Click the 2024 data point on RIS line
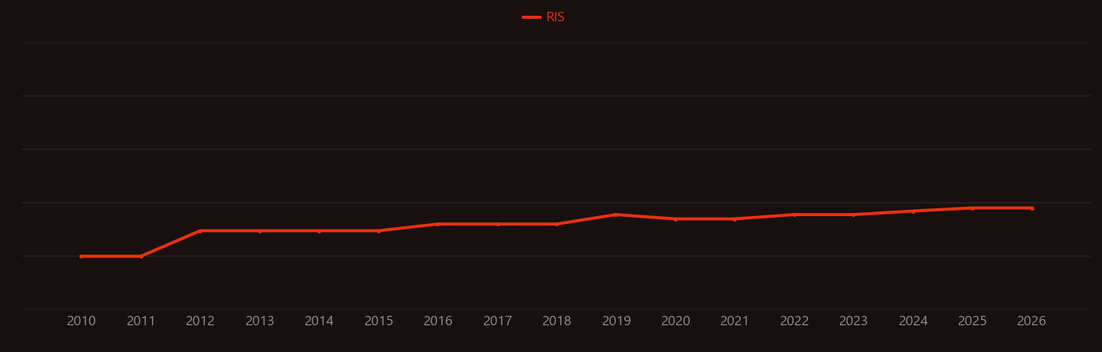Viewport: 1102px width, 352px height. click(913, 211)
